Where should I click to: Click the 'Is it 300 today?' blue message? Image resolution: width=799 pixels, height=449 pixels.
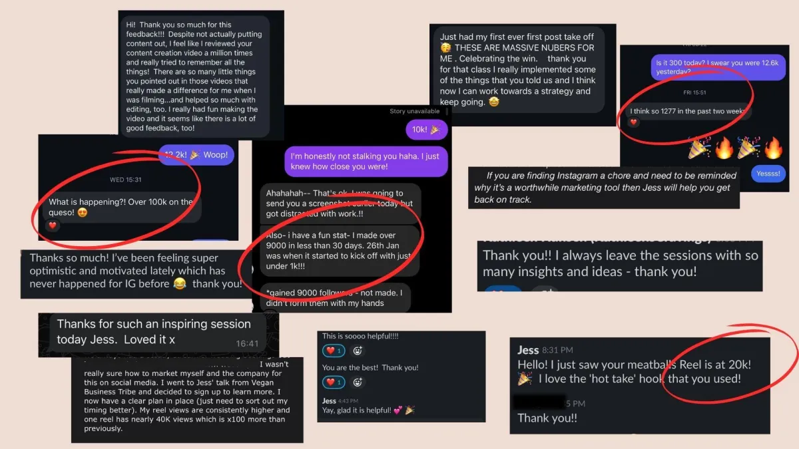coord(700,66)
